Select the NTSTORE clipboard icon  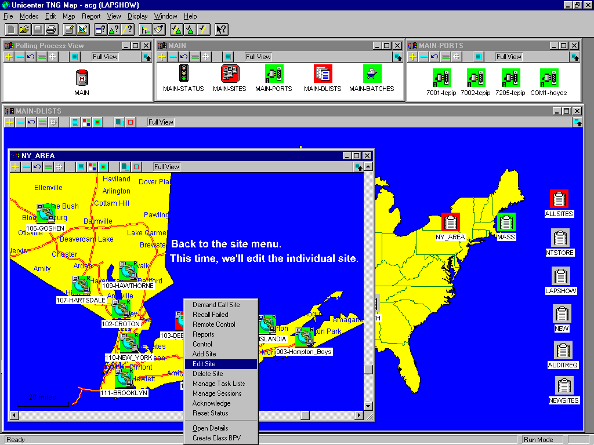[x=560, y=238]
